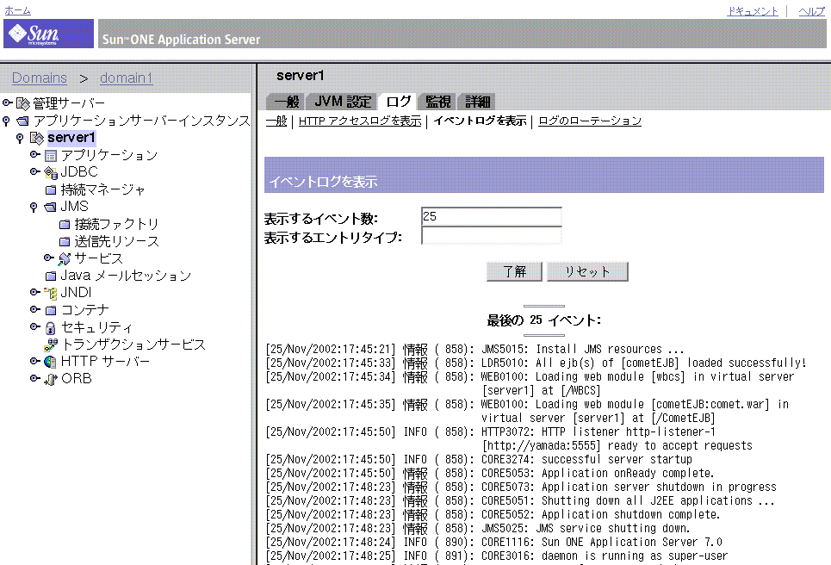Focus the 表示するイベント数 input field
The height and width of the screenshot is (565, 831).
[492, 216]
